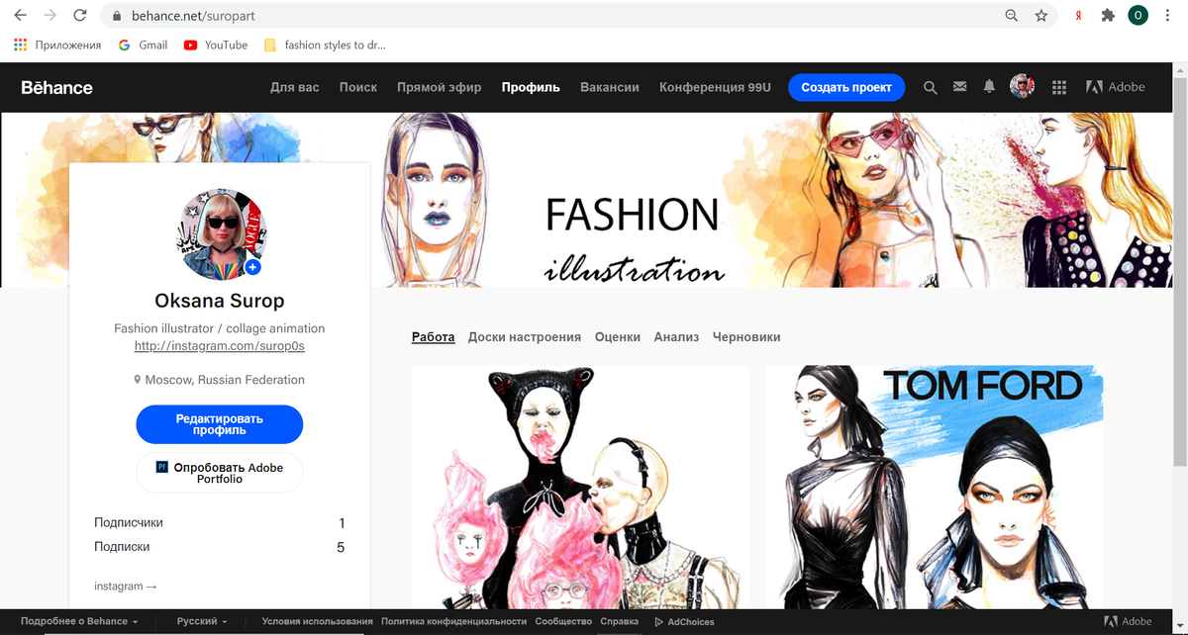
Task: Click the blue plus badge on avatar
Action: pyautogui.click(x=253, y=268)
